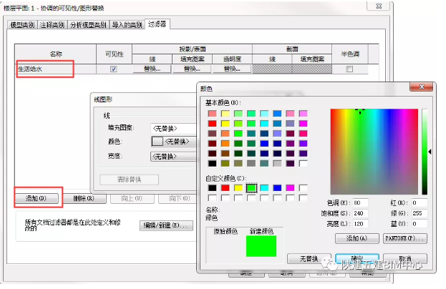Pick the pure blue basic color swatch
The height and width of the screenshot is (289, 446).
[264, 144]
